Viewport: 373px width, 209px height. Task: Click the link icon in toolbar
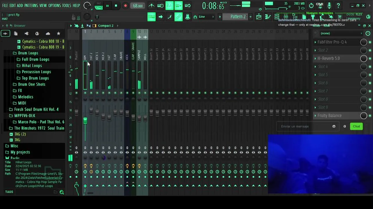coord(178,17)
